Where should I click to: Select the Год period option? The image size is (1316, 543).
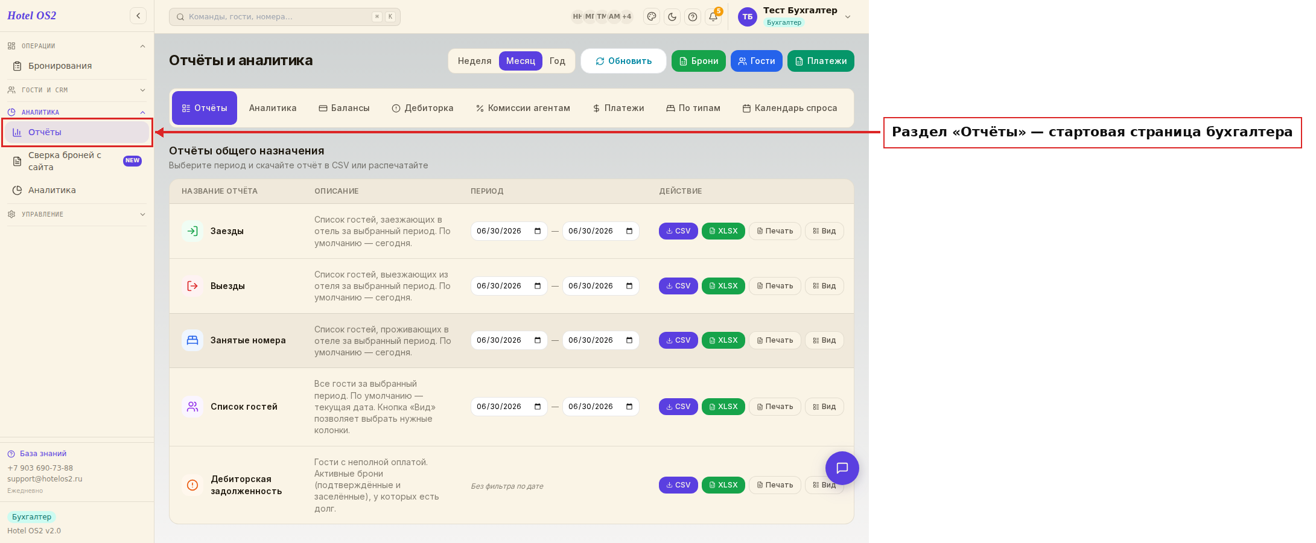coord(558,61)
